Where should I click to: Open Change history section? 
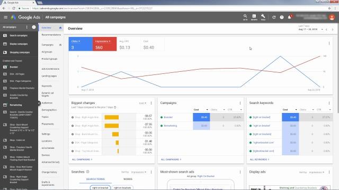pyautogui.click(x=49, y=172)
